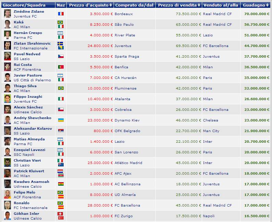Viewport: 272px width, 222px height.
Task: Open Zinédine Zidane's player photo
Action: [x=8, y=14]
